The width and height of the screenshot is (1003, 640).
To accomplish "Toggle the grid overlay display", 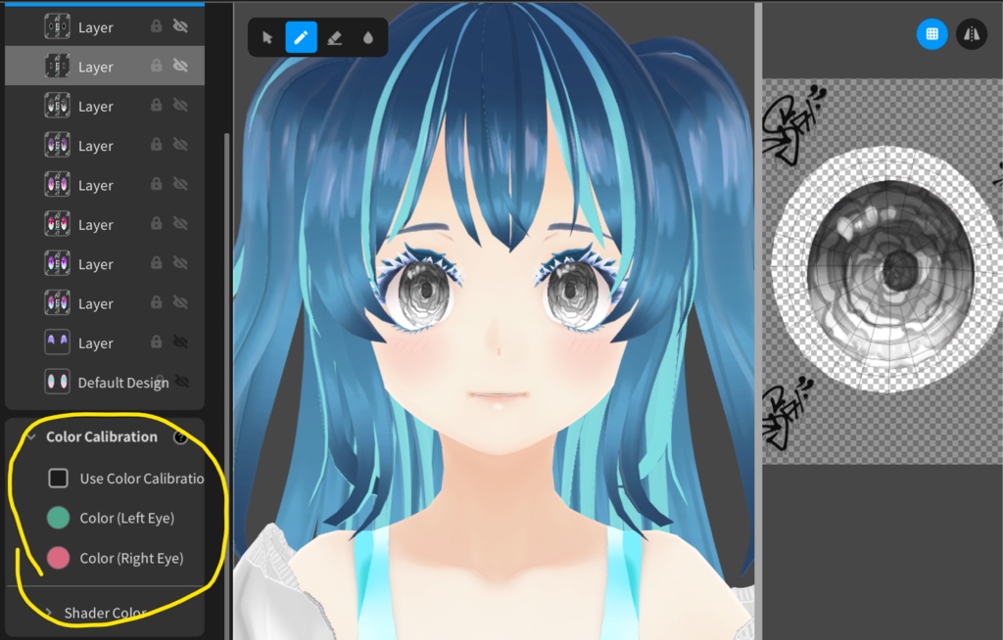I will coord(931,34).
